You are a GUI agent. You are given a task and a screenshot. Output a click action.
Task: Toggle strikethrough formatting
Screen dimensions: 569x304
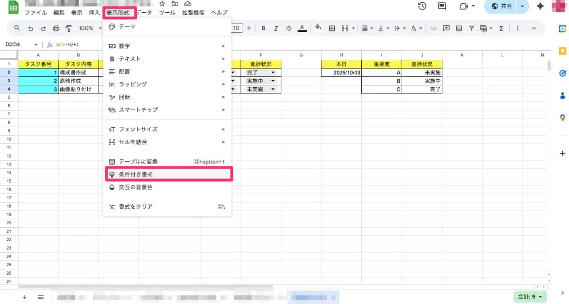[289, 28]
